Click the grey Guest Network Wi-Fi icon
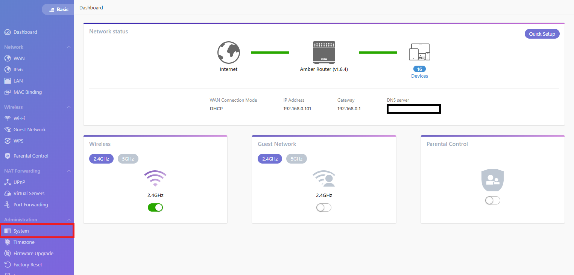 coord(324,179)
